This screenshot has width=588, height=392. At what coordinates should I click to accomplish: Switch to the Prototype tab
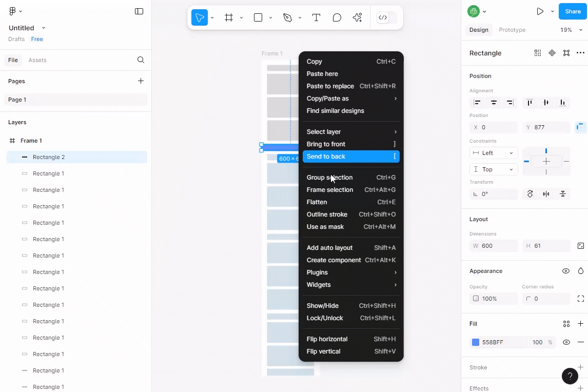[x=512, y=30]
